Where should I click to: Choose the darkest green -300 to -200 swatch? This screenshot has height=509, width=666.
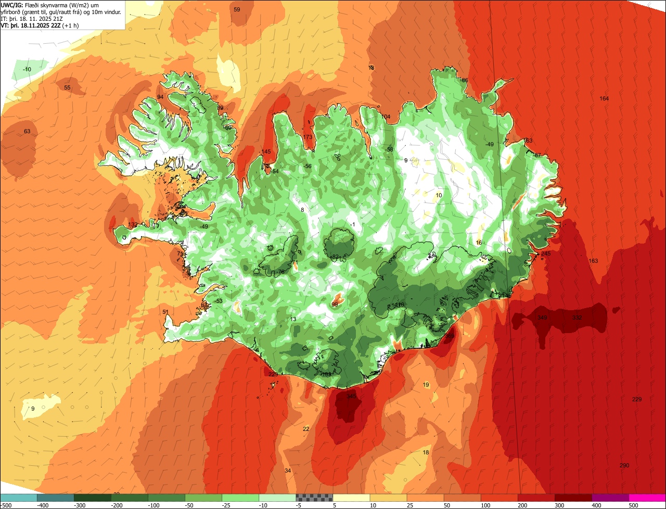pos(92,498)
